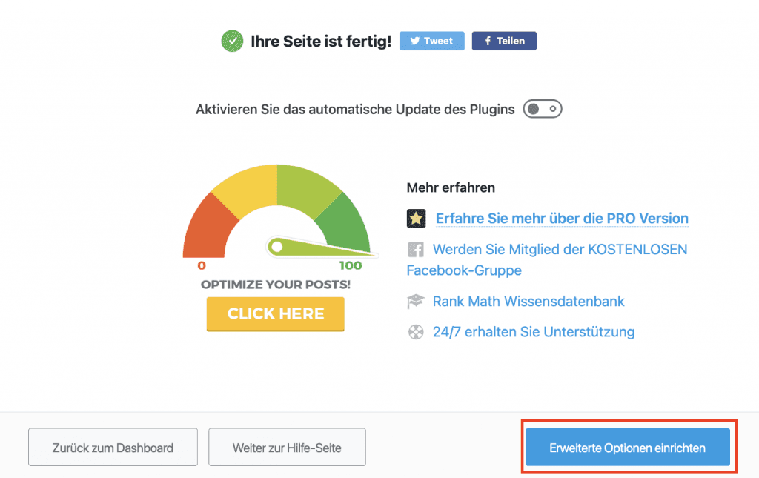Click the Facebook icon beside group link

(416, 250)
